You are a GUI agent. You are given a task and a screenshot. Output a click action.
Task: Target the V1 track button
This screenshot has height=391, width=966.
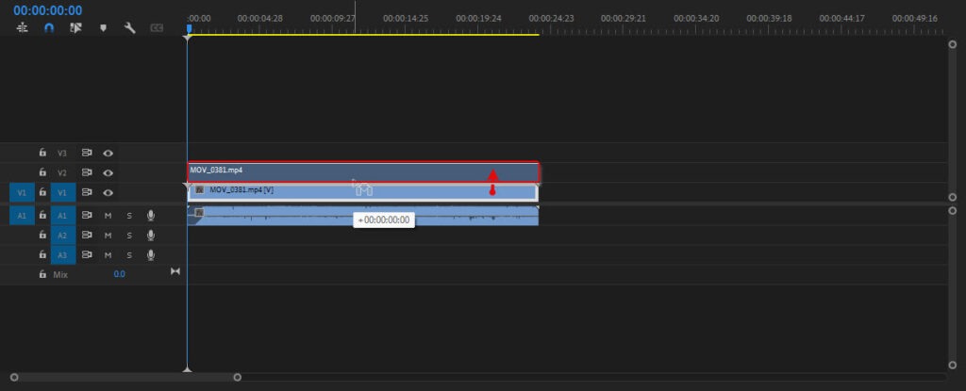point(62,192)
